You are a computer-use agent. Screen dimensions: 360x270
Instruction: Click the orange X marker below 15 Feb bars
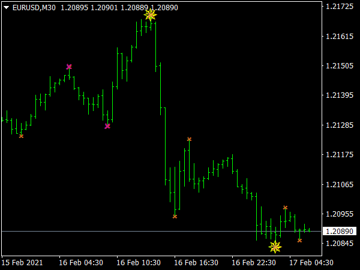coord(21,136)
